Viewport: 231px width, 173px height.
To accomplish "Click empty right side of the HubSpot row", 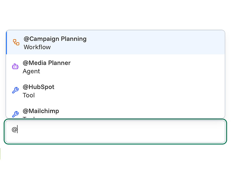I will coord(159,91).
